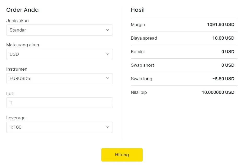Click the chevron arrow in the USD field
Screen dimensions: 243x167
point(107,54)
